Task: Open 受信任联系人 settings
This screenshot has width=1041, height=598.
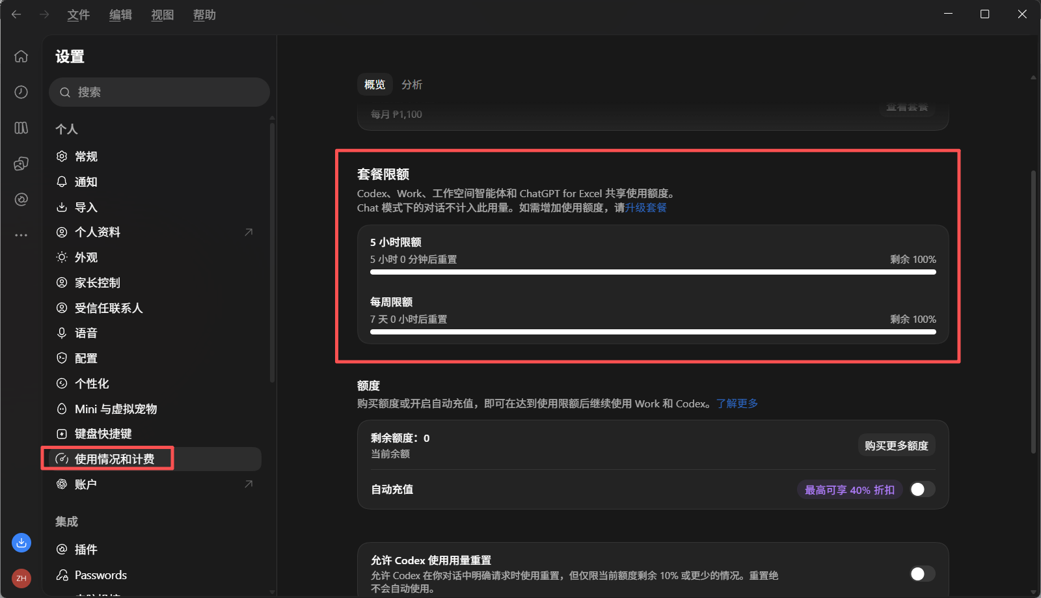Action: click(155, 308)
